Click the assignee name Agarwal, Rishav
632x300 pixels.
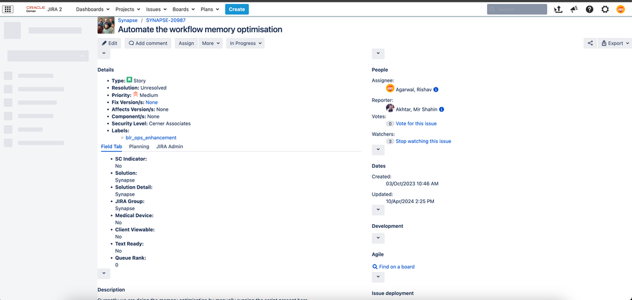point(414,89)
